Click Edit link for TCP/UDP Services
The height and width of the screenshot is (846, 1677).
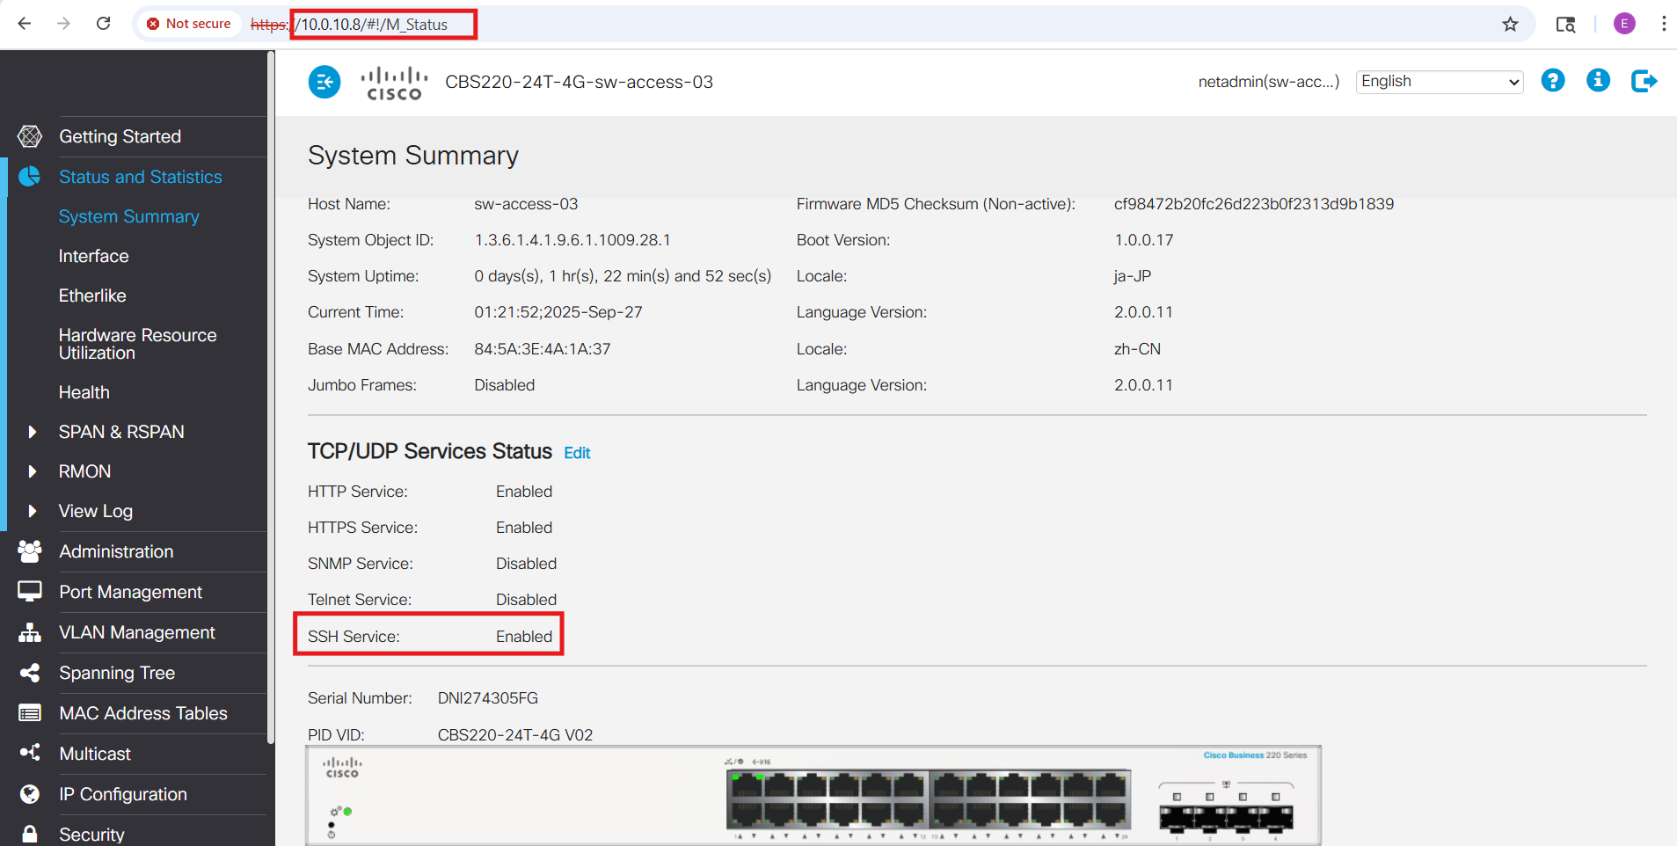click(577, 453)
